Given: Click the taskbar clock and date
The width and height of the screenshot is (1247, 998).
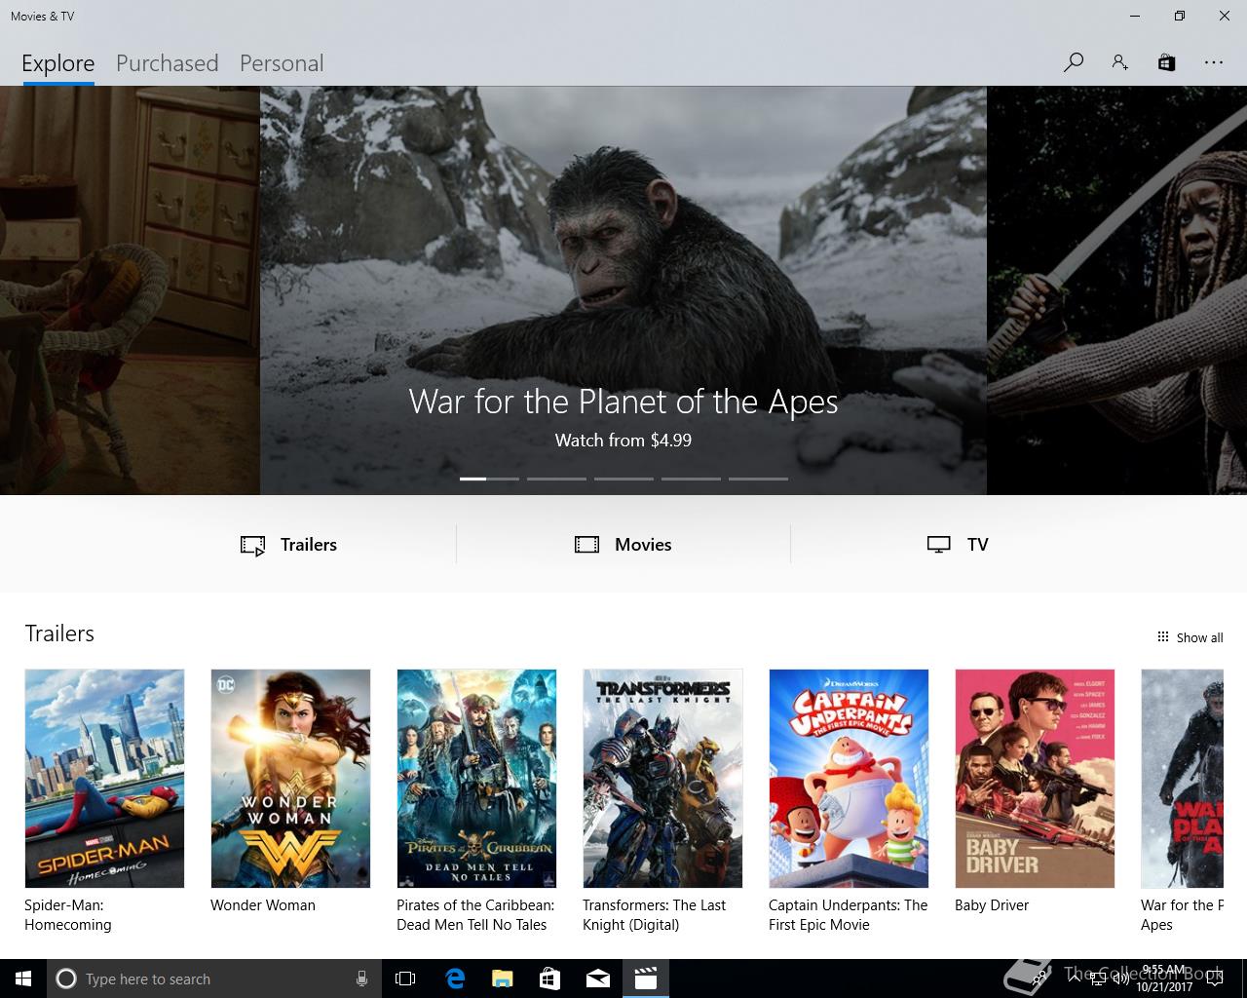Looking at the screenshot, I should pyautogui.click(x=1164, y=979).
